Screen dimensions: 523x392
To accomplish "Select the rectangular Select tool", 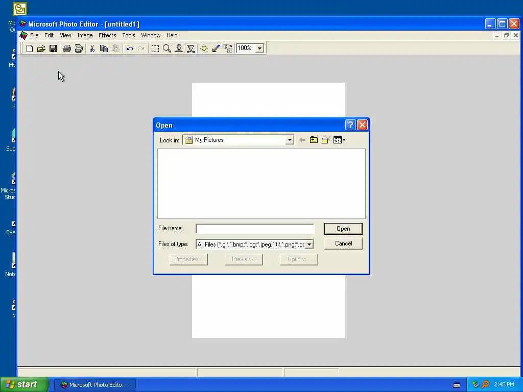I will click(155, 48).
